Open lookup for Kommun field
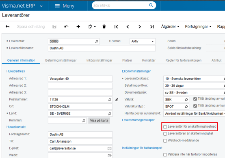This screenshot has height=158, width=225. (x=84, y=120)
